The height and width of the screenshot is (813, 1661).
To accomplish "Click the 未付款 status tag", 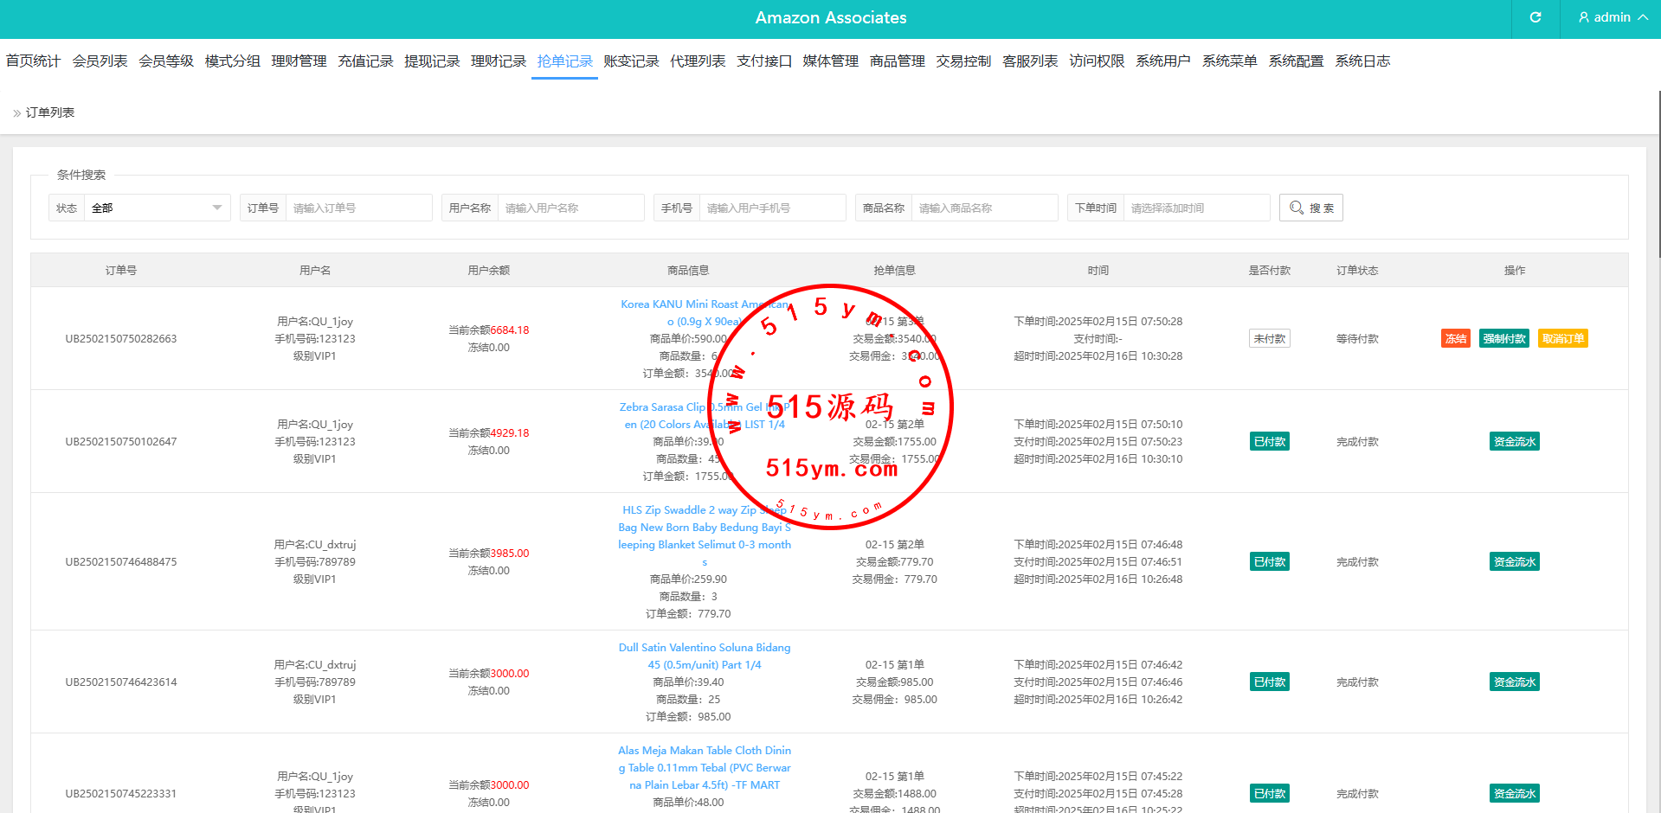I will tap(1269, 339).
